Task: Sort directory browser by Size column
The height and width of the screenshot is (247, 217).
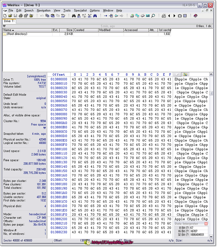Action: click(67, 30)
